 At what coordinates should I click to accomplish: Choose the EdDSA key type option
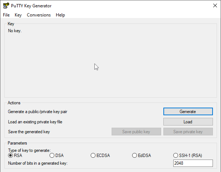pos(135,156)
